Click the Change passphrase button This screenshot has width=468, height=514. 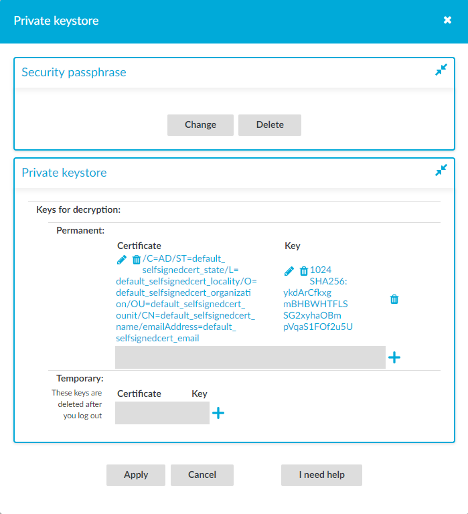(x=200, y=125)
